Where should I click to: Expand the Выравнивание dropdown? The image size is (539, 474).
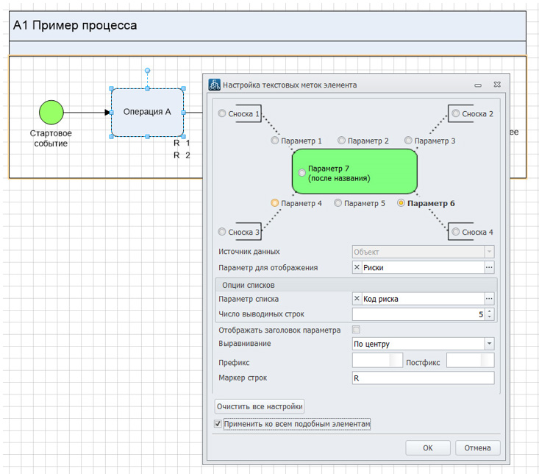point(489,344)
